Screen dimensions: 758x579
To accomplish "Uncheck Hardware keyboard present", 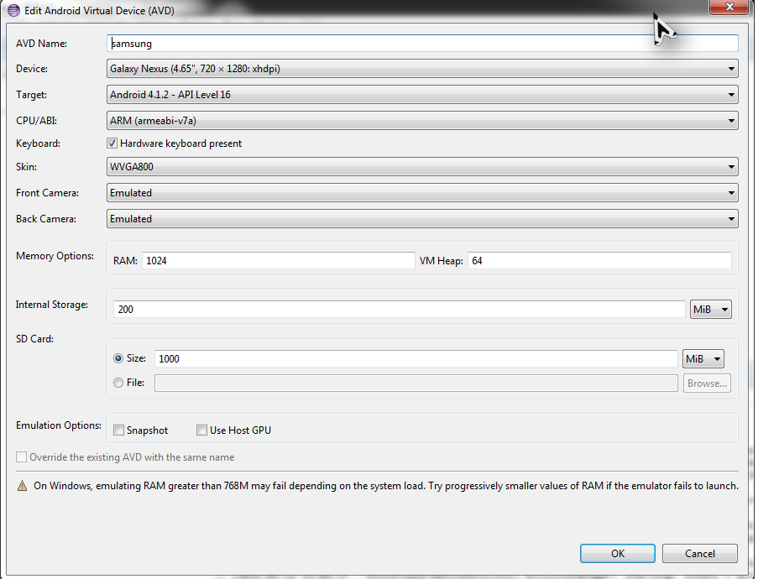I will 112,143.
